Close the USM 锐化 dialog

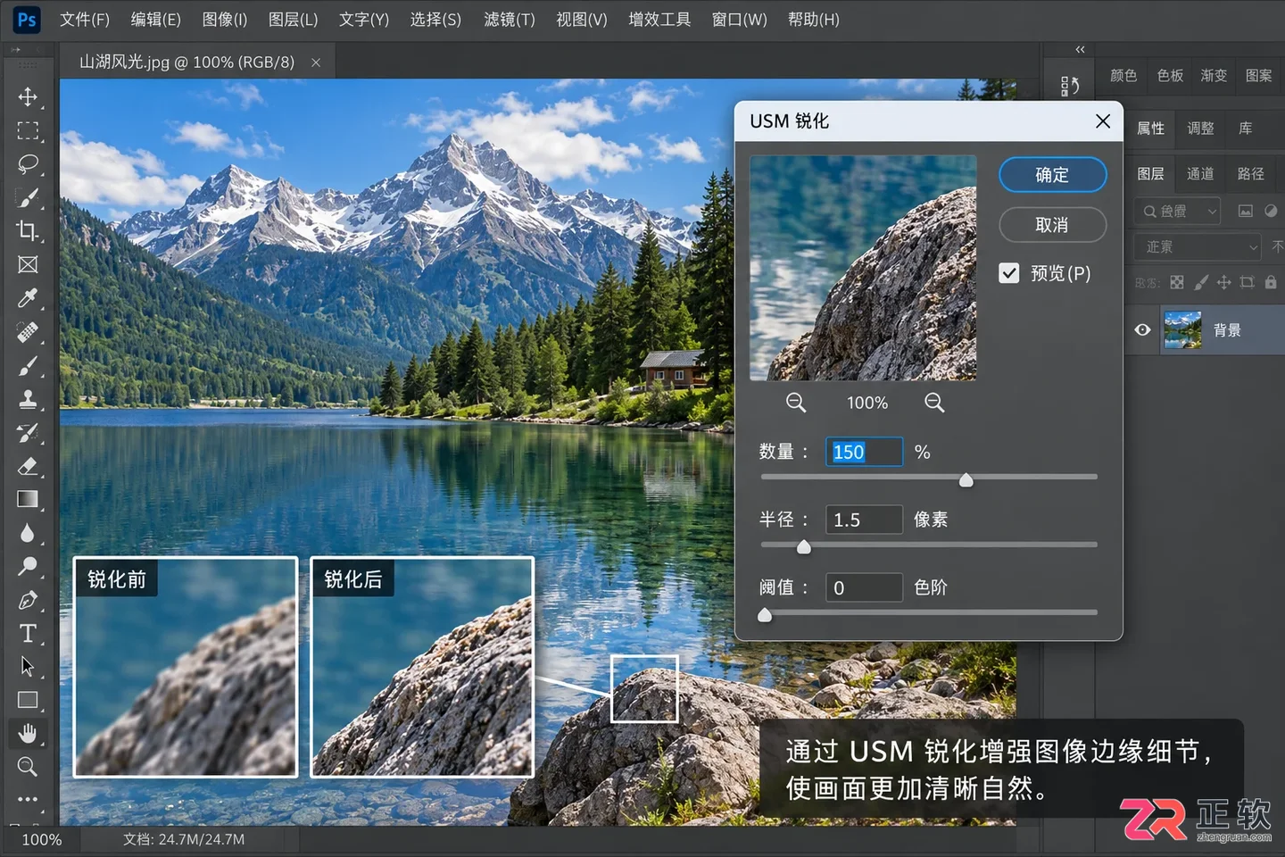[1103, 121]
